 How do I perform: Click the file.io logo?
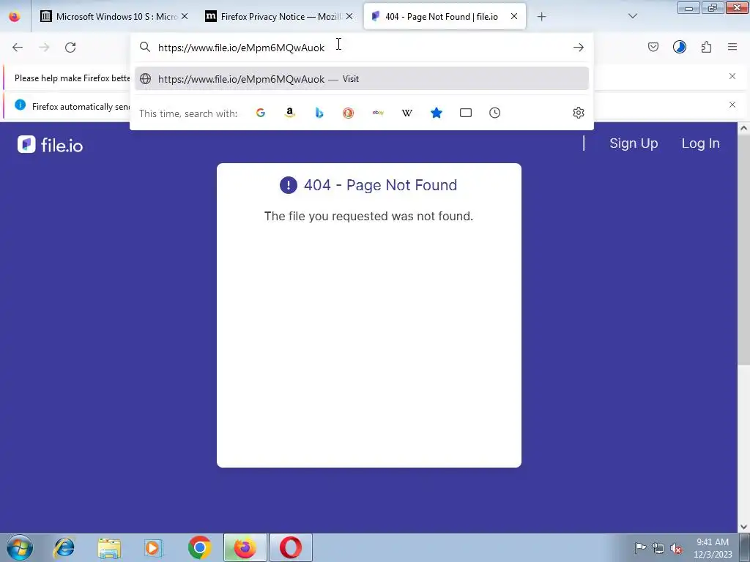pos(51,144)
